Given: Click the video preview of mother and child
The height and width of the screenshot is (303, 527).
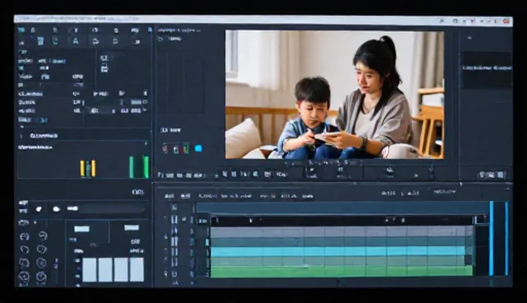Looking at the screenshot, I should (x=334, y=95).
